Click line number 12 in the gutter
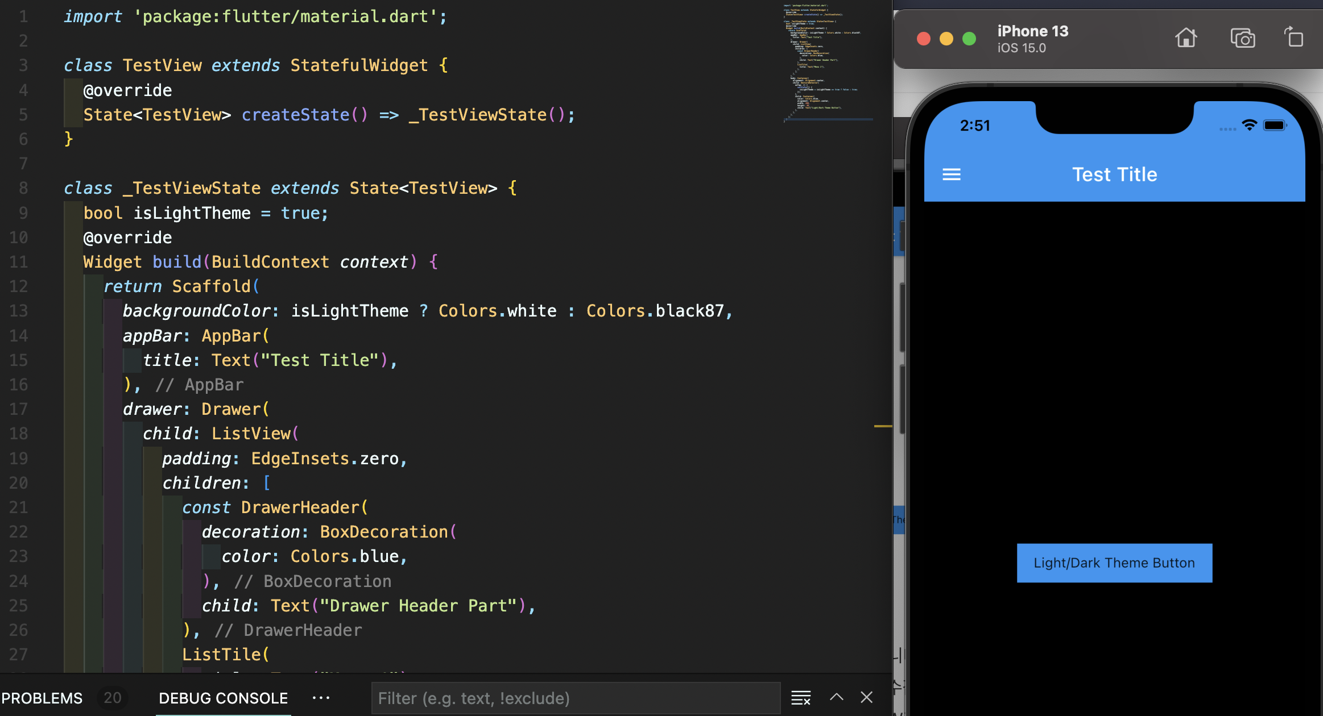 pos(19,286)
